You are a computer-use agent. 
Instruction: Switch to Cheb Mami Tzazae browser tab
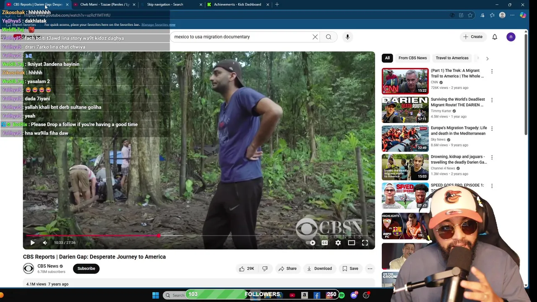point(105,5)
